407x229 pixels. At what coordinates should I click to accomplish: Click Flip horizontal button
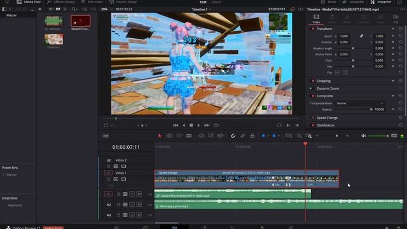pos(337,73)
